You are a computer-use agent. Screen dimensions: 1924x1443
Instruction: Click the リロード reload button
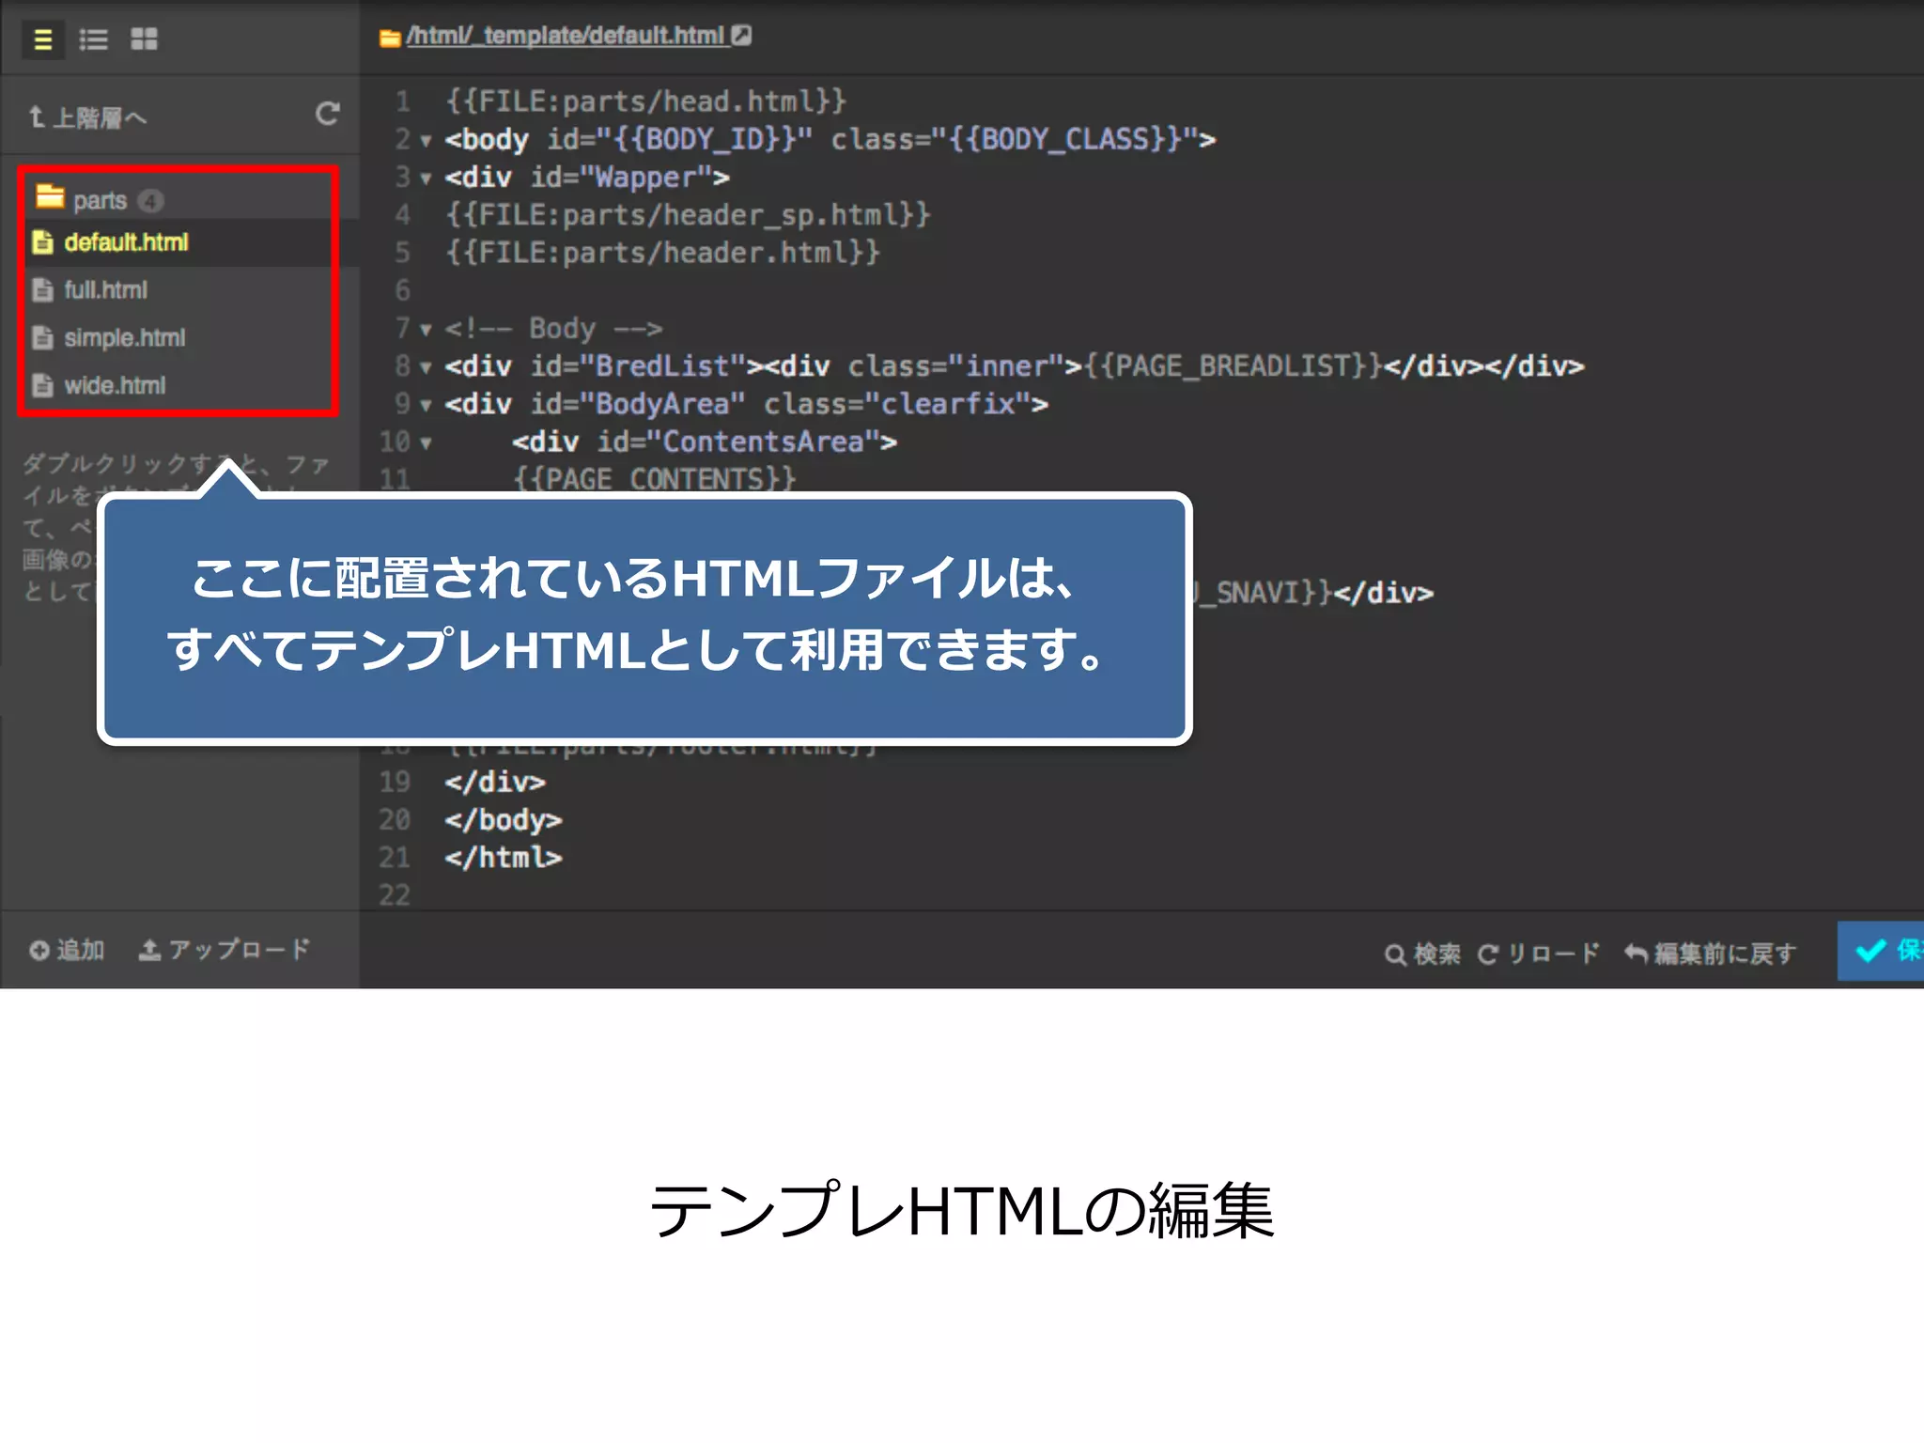click(1538, 954)
